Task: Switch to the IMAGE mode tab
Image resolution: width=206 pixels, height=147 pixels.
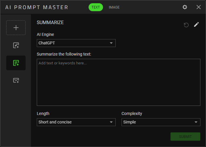Action: [114, 7]
